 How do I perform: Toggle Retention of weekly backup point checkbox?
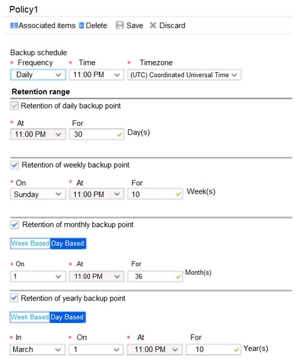(15, 165)
